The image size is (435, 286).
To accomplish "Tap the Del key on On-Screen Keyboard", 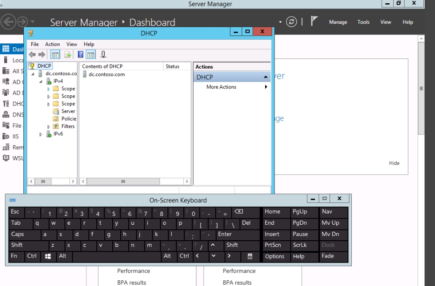I will click(250, 223).
